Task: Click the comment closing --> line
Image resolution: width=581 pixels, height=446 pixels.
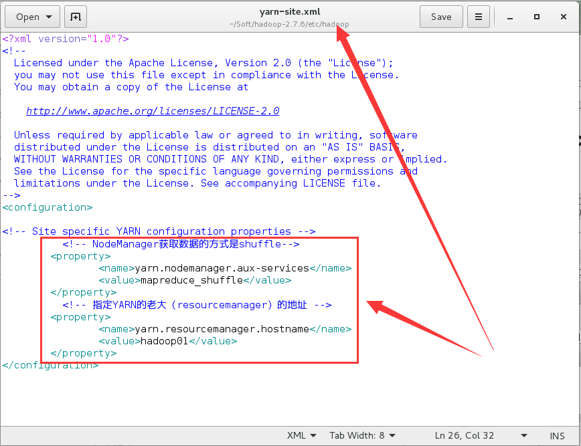Action: (11, 195)
